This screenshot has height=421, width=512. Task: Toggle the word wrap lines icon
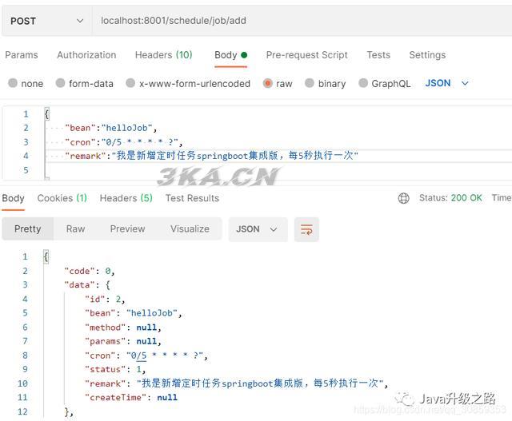[306, 229]
